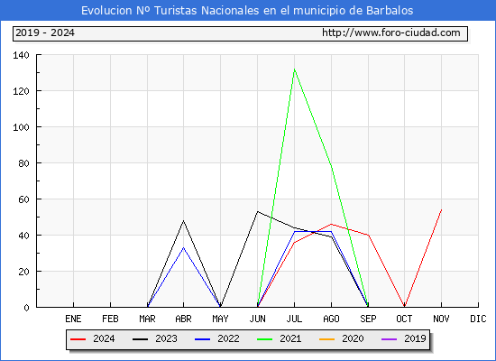Click the chart title mentioning Barbalos
This screenshot has width=496, height=361.
pyautogui.click(x=247, y=11)
